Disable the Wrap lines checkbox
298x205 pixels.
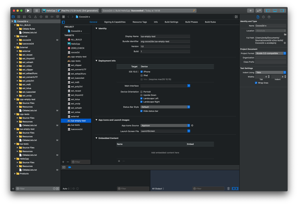(256, 83)
